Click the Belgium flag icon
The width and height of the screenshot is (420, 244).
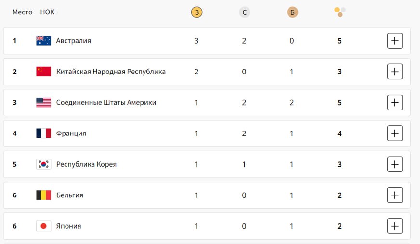point(43,195)
